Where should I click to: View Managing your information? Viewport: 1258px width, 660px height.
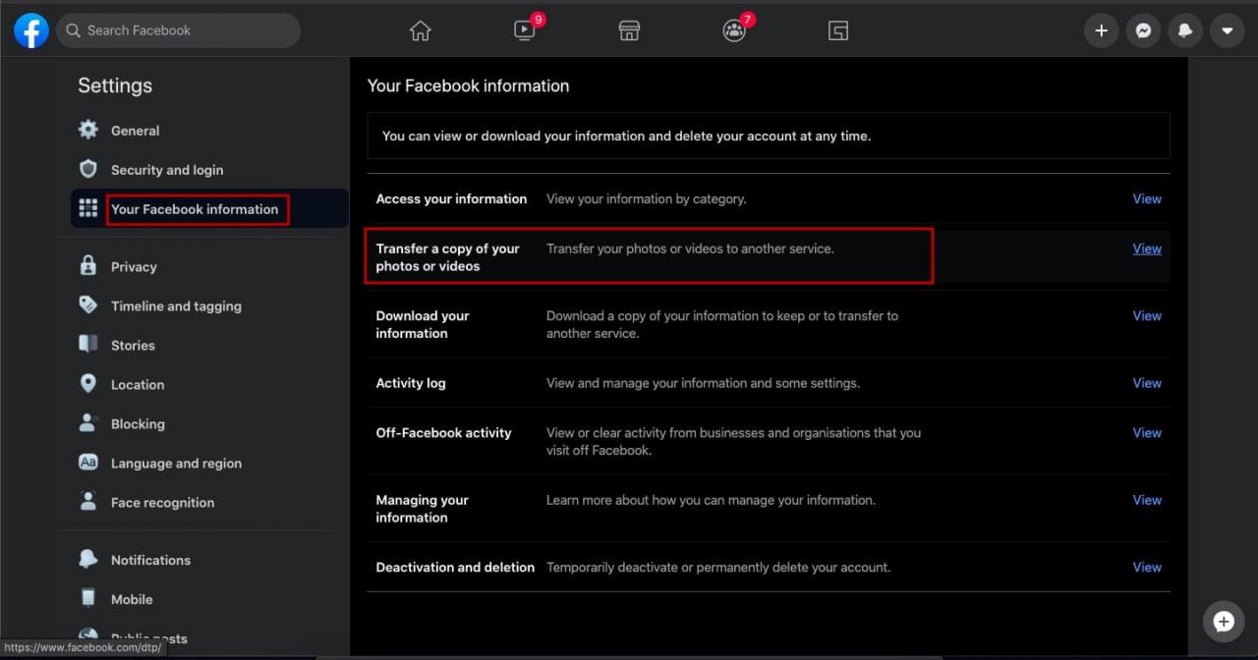point(1147,500)
